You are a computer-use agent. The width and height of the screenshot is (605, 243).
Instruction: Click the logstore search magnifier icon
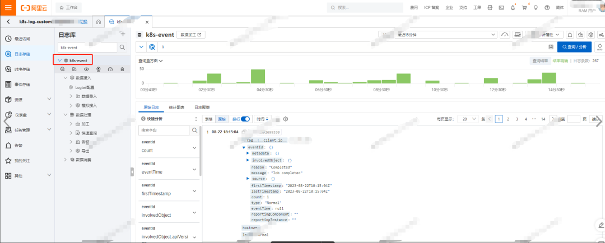point(122,48)
